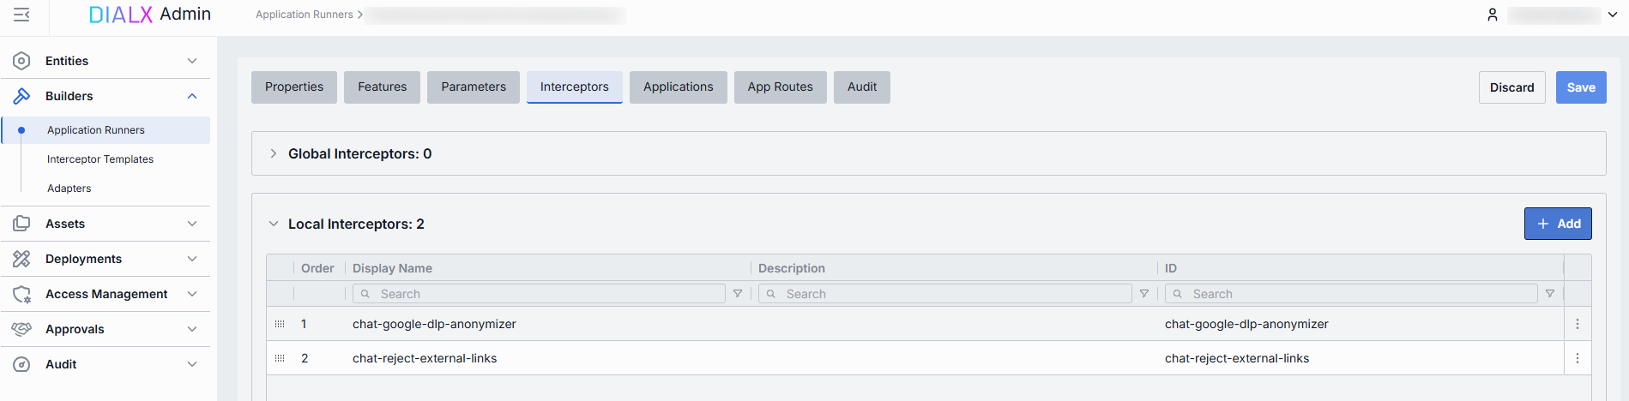Viewport: 1629px width, 401px height.
Task: Grab the drag handle of row 1
Action: pos(280,324)
